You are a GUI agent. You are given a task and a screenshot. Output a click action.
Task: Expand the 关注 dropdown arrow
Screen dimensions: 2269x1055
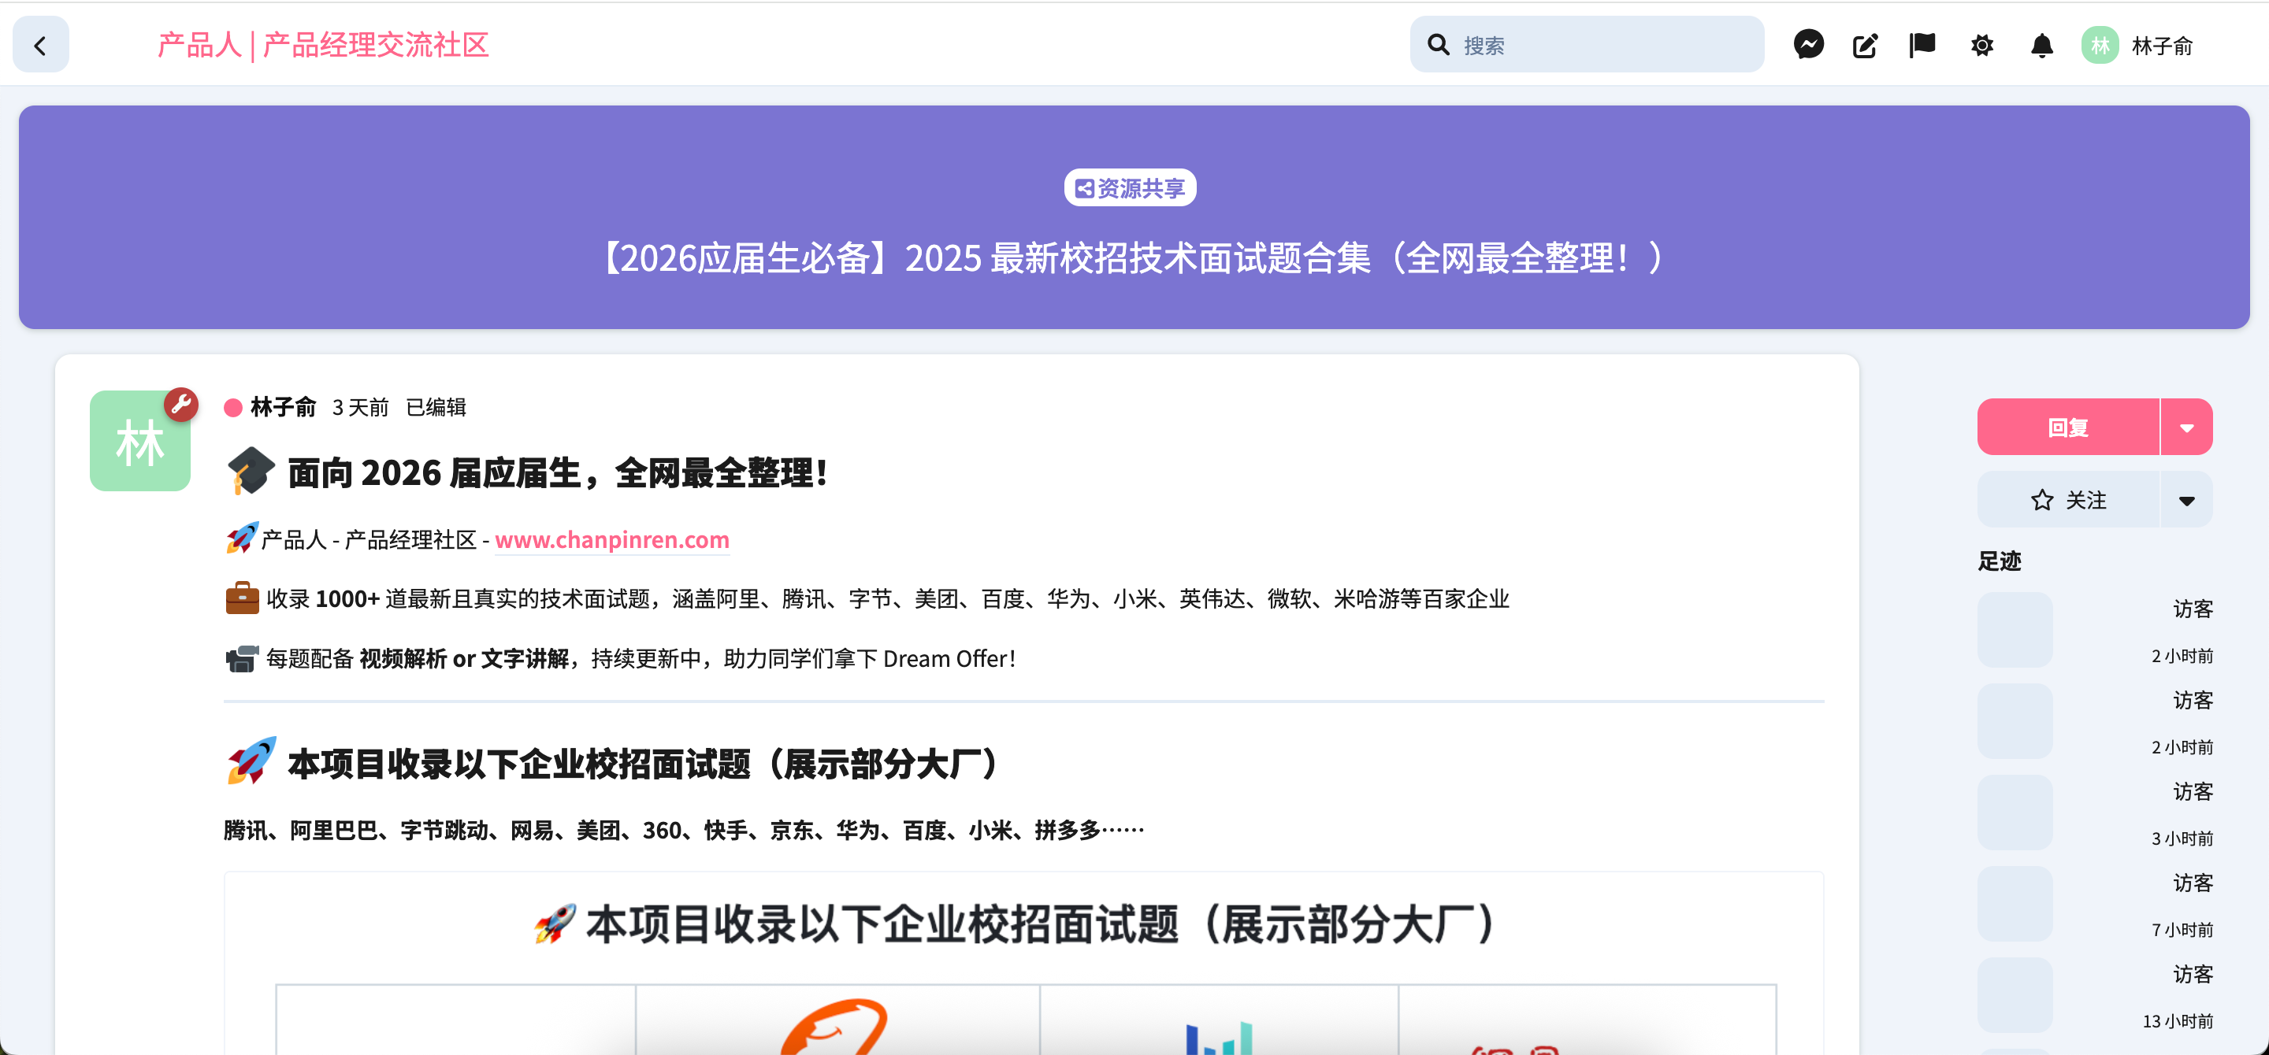pos(2186,500)
